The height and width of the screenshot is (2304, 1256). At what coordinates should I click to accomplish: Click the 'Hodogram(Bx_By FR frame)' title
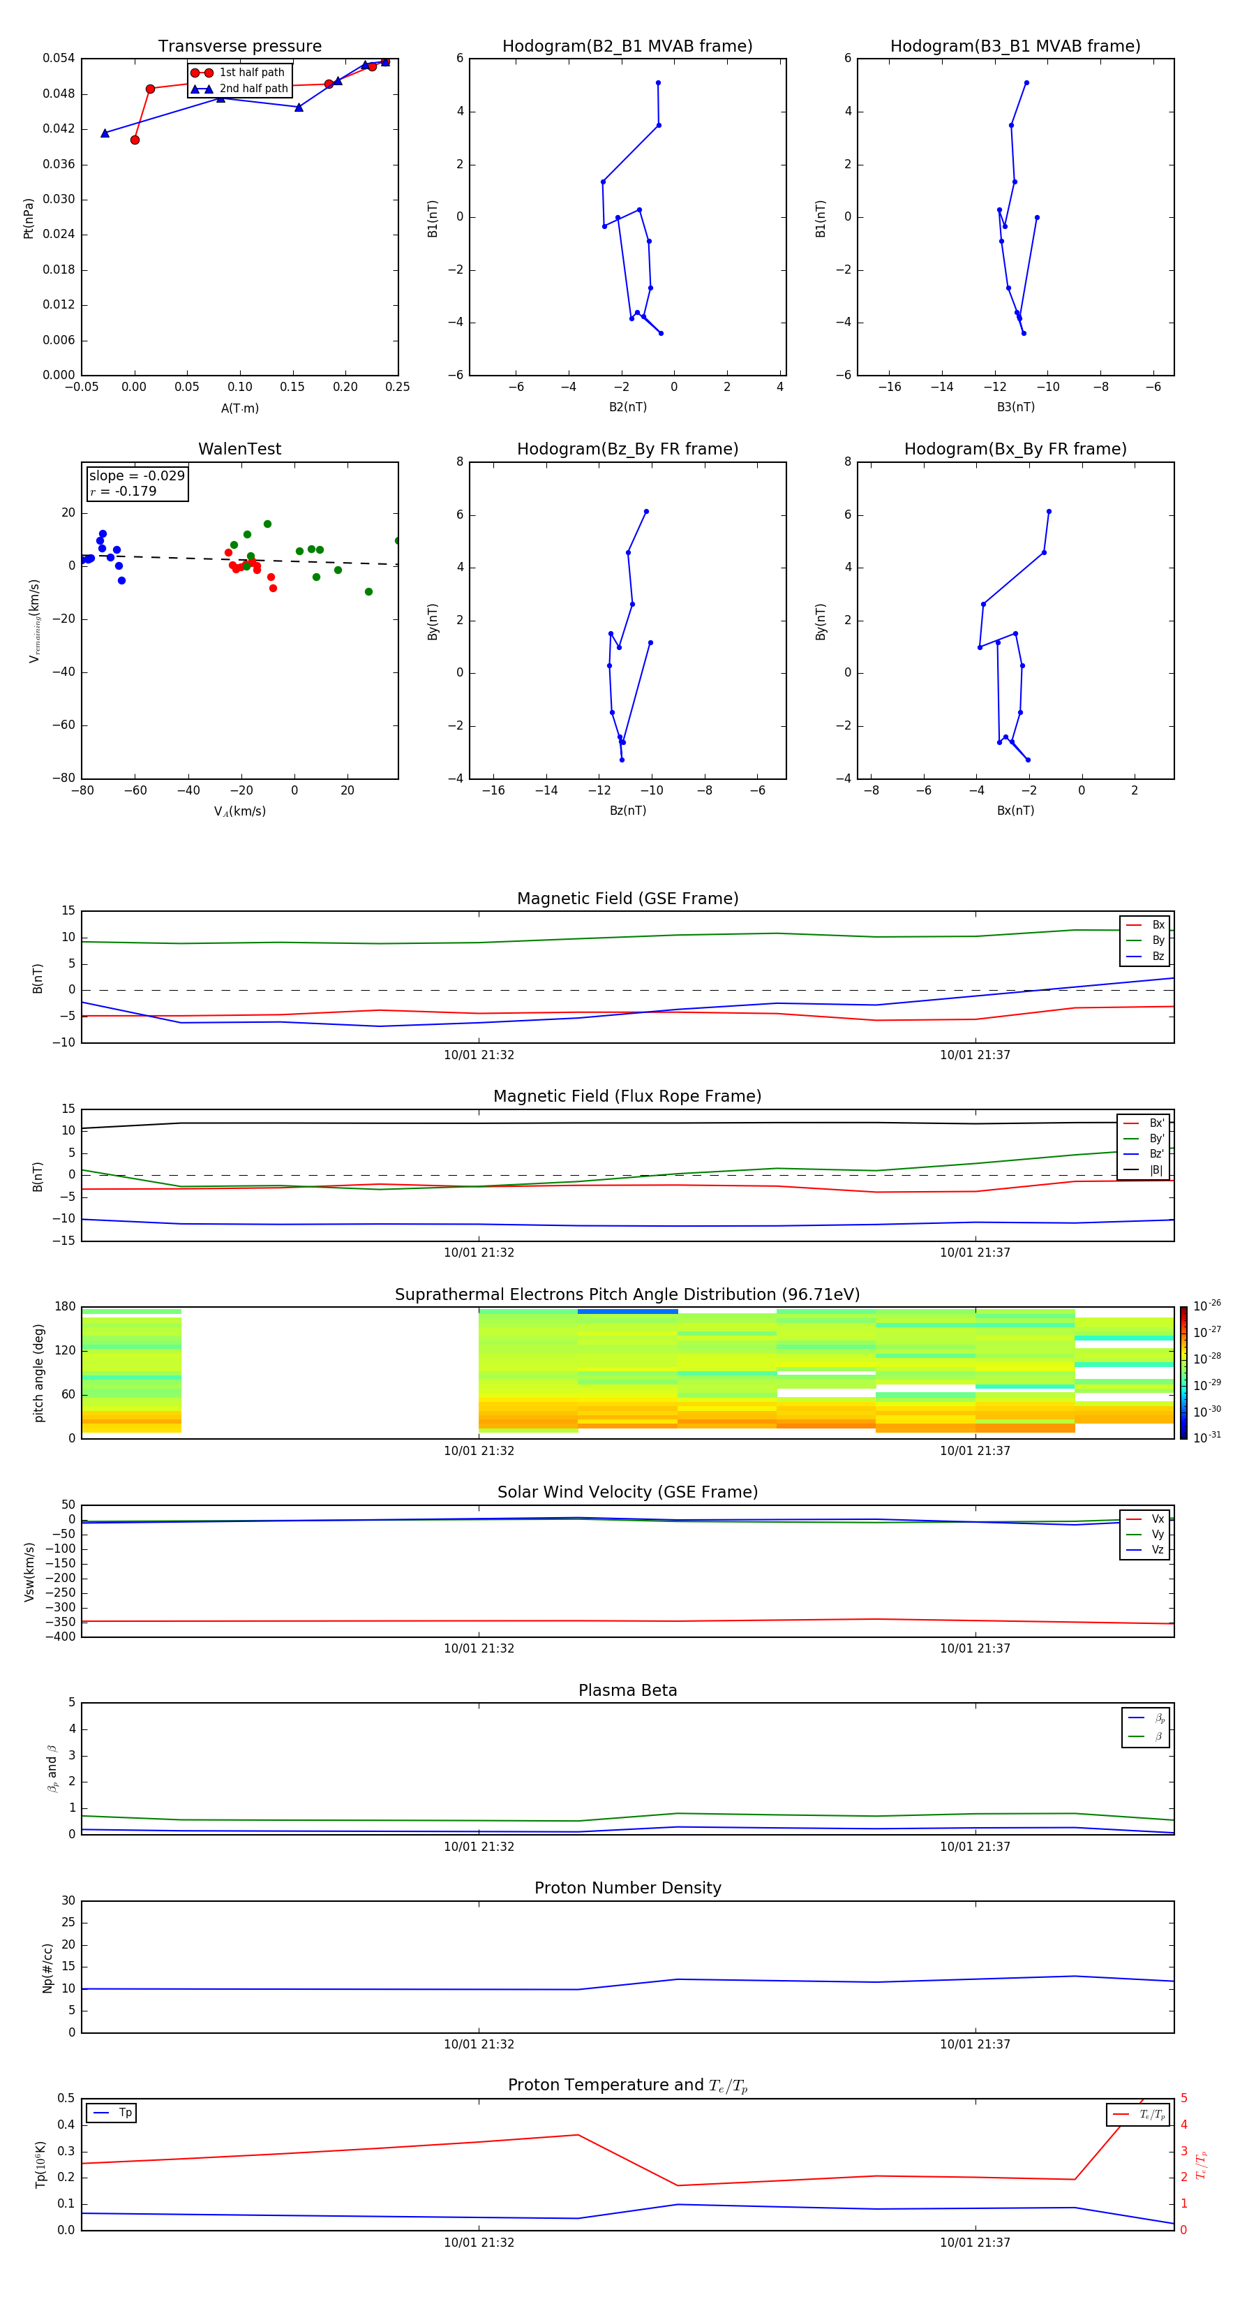[x=1015, y=449]
